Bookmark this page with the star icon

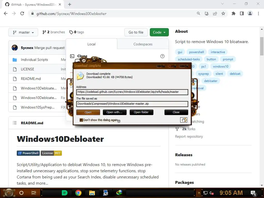223,13
